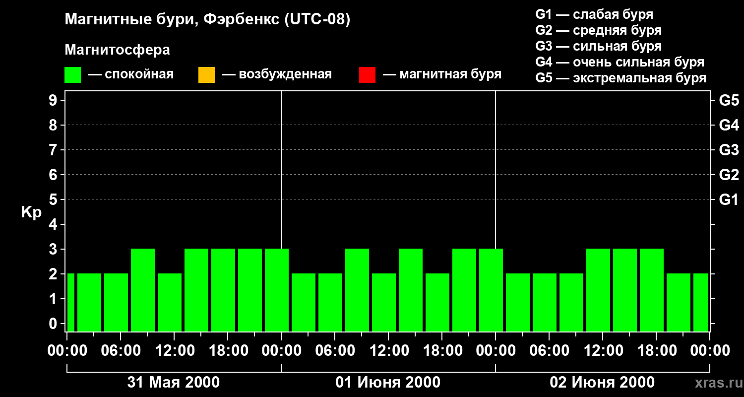
Task: Click the first 00:00 time tick label
Action: [x=66, y=351]
